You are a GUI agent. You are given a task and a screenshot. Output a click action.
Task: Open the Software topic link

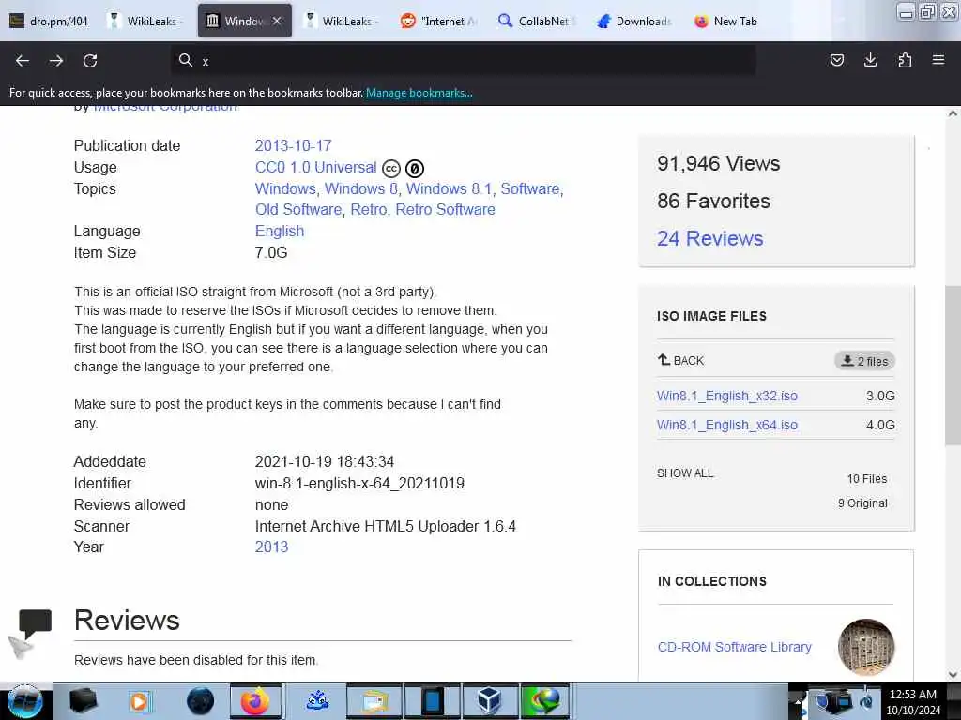530,188
